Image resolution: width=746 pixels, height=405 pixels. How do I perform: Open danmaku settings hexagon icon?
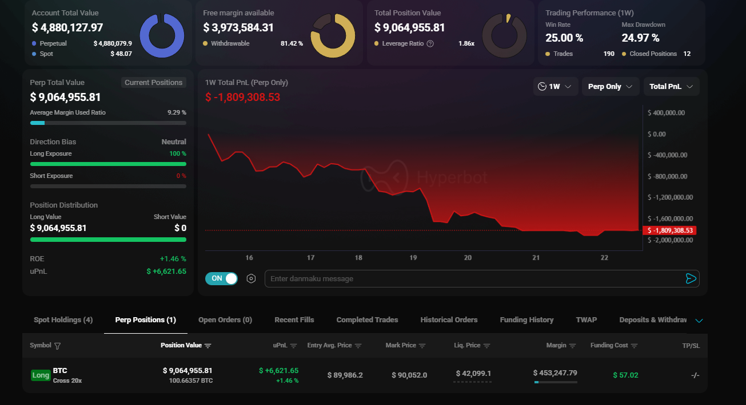(251, 278)
